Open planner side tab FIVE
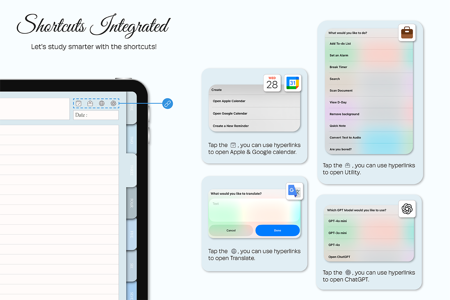The image size is (450, 300). 131,234
